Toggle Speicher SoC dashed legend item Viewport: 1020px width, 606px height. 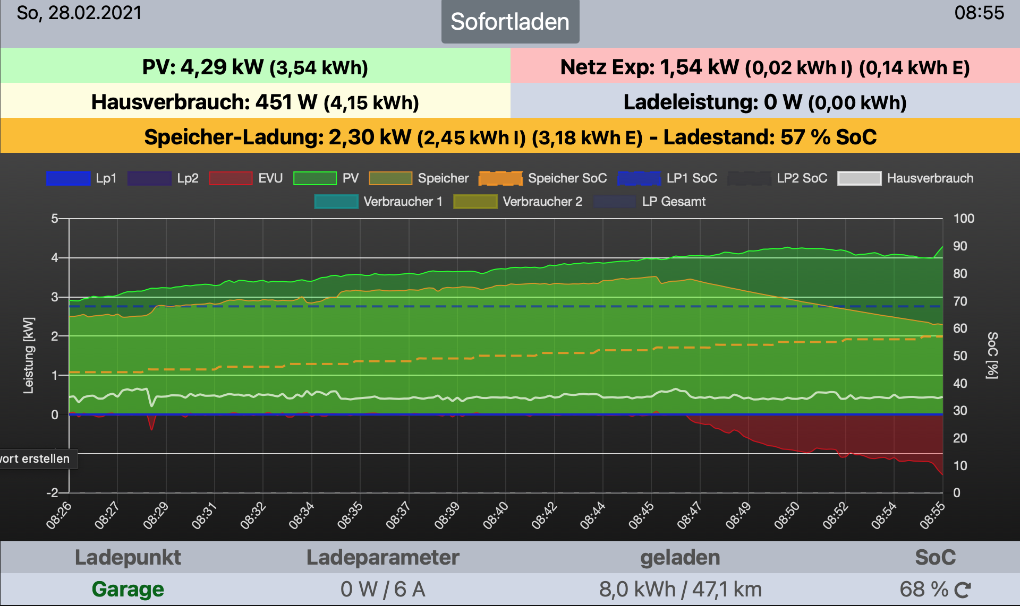[500, 178]
